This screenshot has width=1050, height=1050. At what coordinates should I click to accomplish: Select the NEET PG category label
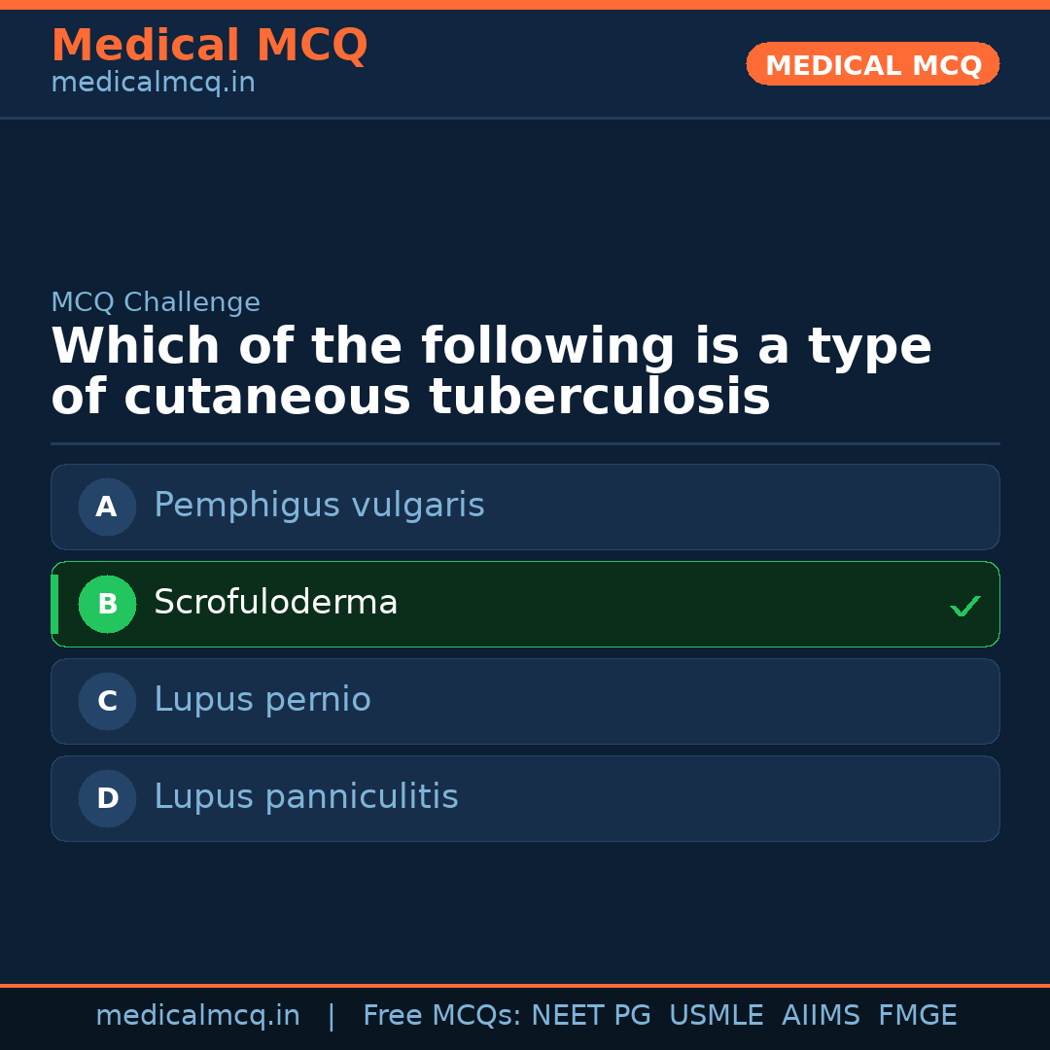tap(590, 1015)
